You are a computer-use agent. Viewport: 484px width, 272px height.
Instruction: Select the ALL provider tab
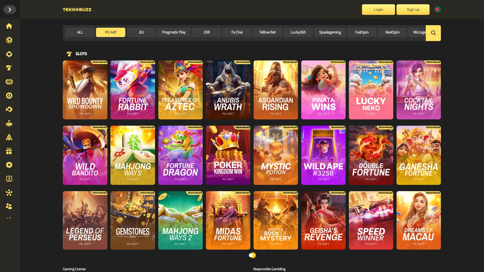tap(80, 32)
